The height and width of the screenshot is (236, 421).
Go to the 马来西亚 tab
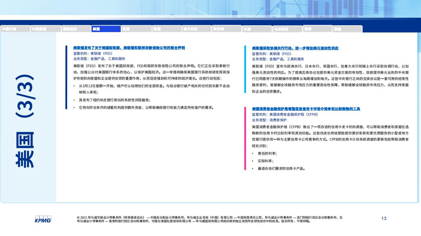click(x=287, y=29)
